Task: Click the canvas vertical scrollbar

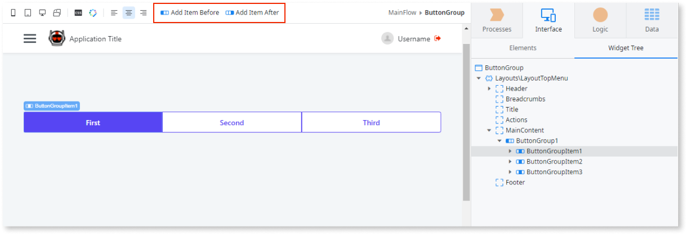Action: pos(466,121)
